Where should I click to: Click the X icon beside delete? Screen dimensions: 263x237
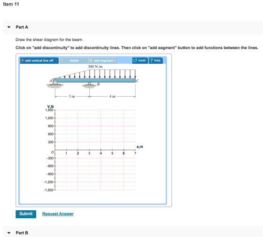coord(62,61)
